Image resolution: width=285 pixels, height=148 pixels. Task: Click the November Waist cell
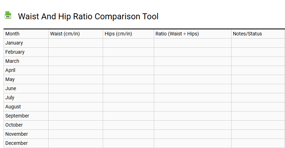pyautogui.click(x=76, y=134)
